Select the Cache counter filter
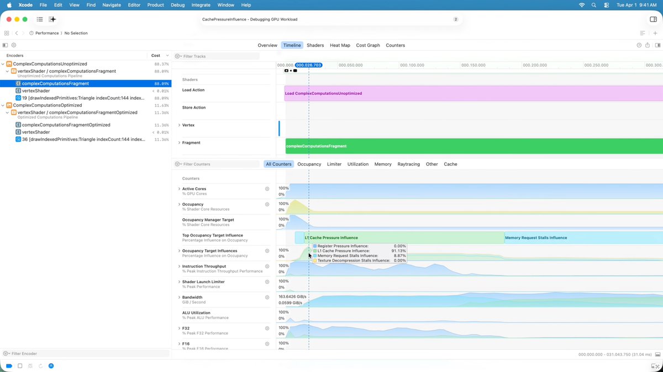The width and height of the screenshot is (663, 372). (x=451, y=164)
